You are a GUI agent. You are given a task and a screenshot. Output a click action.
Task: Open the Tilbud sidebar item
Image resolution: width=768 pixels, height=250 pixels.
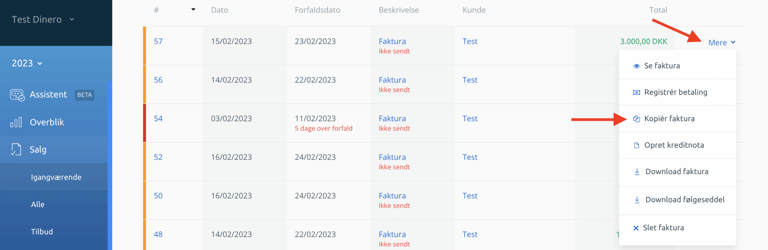[42, 232]
